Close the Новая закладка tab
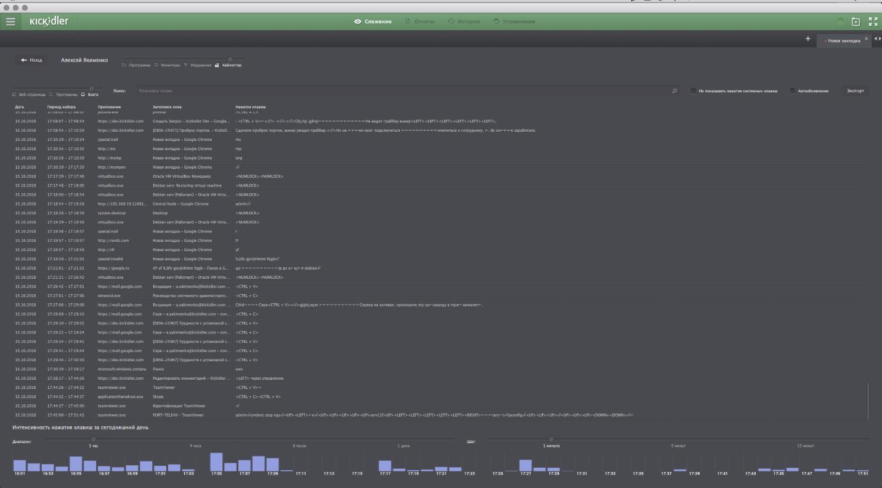This screenshot has width=882, height=488. [866, 39]
